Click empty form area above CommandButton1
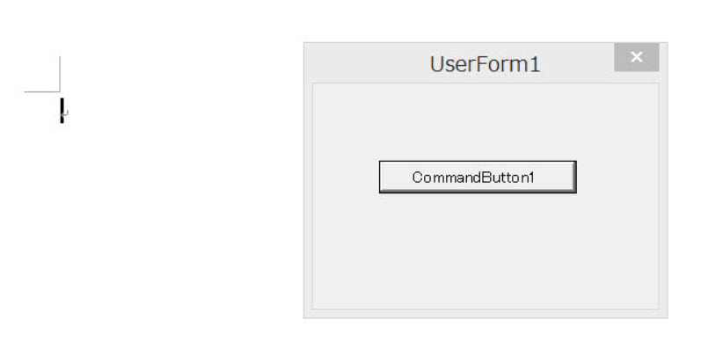 click(x=477, y=123)
